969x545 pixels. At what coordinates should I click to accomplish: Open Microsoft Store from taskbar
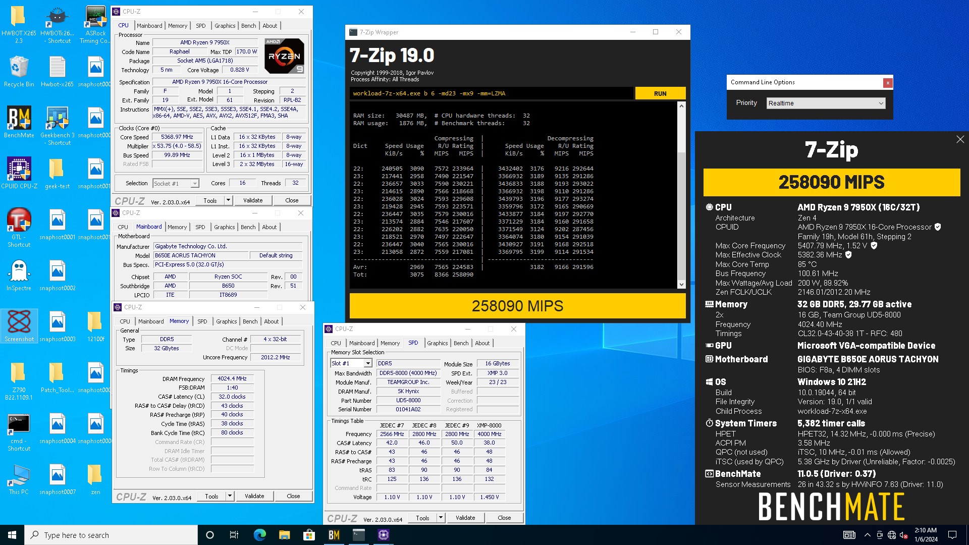click(x=309, y=535)
